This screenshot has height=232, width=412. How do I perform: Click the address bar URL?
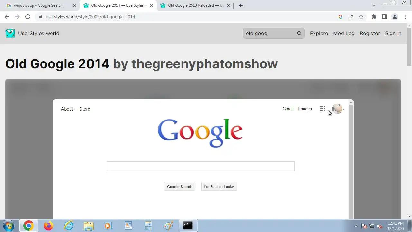pos(90,17)
